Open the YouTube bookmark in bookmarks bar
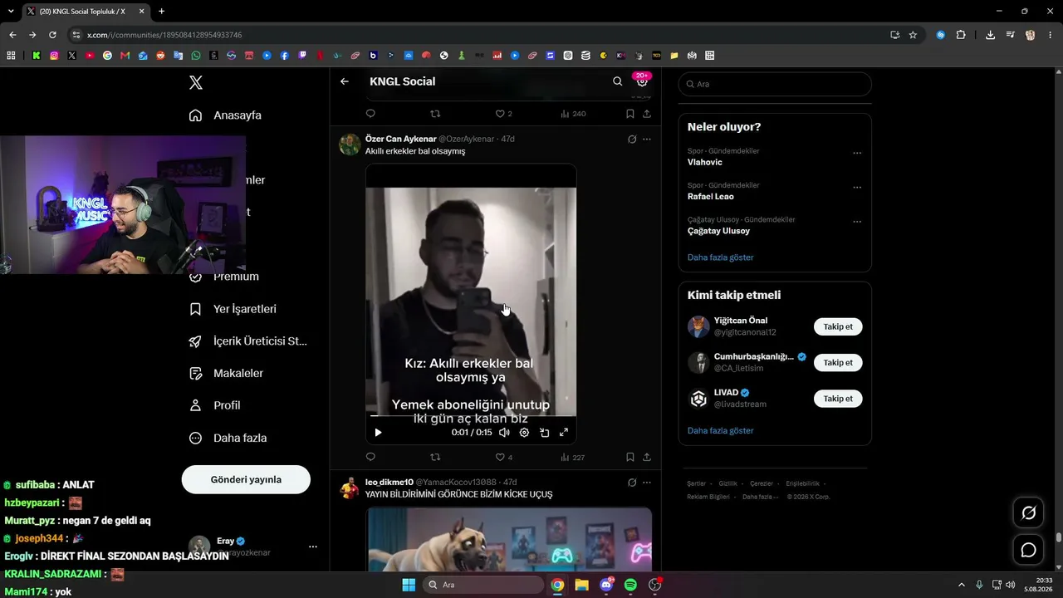 pyautogui.click(x=90, y=56)
